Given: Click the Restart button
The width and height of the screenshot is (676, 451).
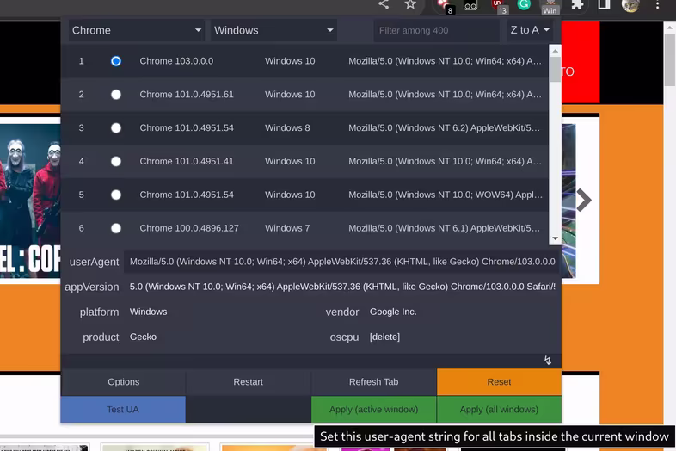Looking at the screenshot, I should (x=249, y=382).
